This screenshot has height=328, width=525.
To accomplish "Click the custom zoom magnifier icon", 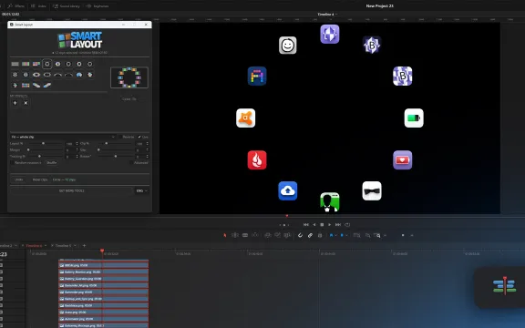I will [x=377, y=235].
